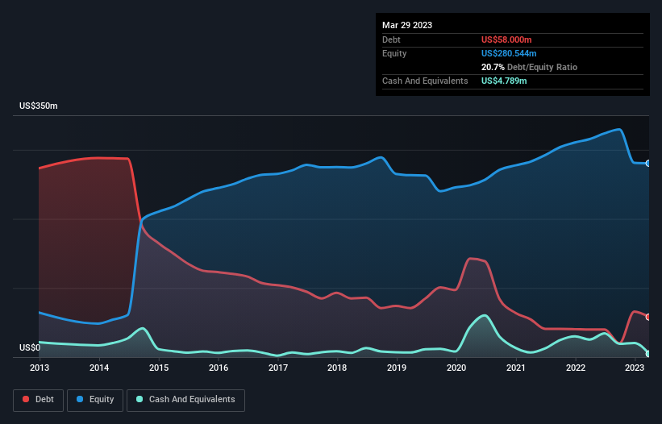This screenshot has height=424, width=662.
Task: Click the US$58.000m debt value
Action: pyautogui.click(x=506, y=39)
